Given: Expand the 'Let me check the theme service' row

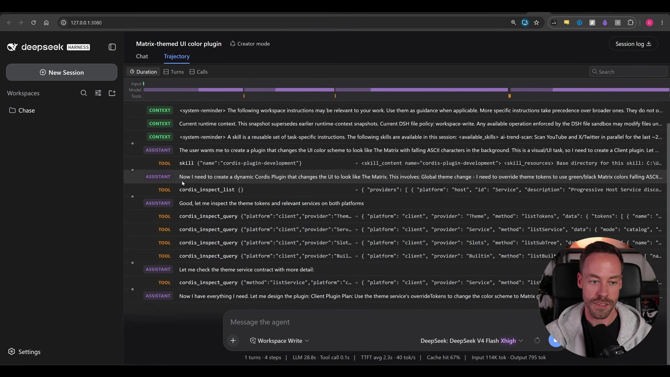Looking at the screenshot, I should coord(395,269).
